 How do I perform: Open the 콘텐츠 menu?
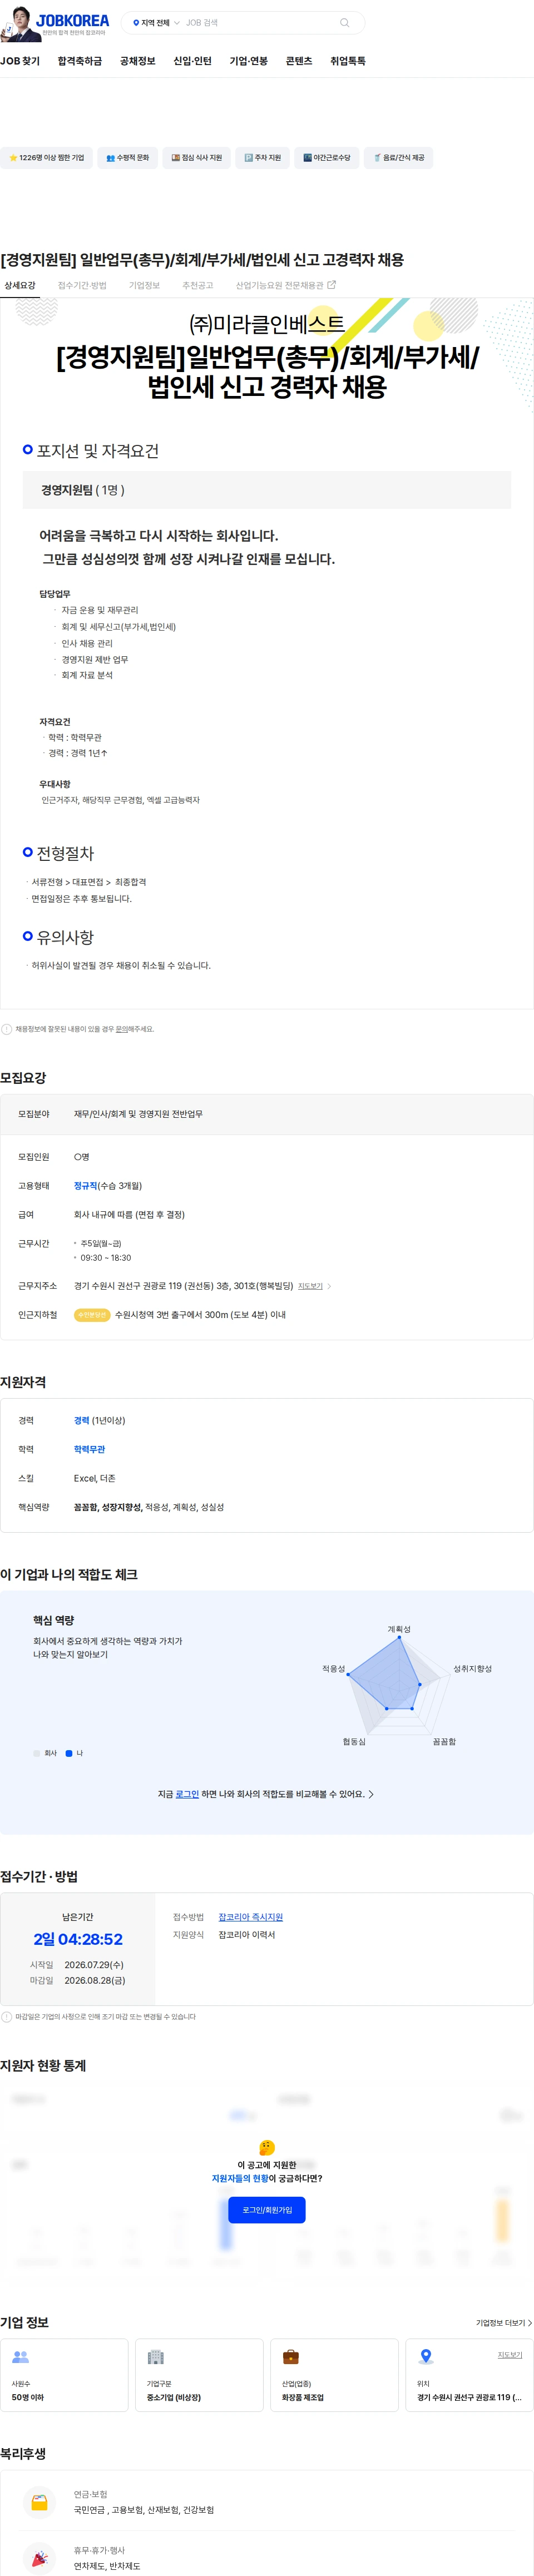299,61
